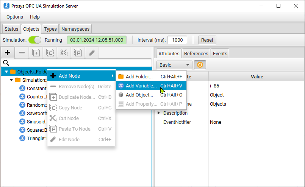Image resolution: width=305 pixels, height=187 pixels.
Task: Collapse the Simulation folder tree node
Action: [11, 80]
